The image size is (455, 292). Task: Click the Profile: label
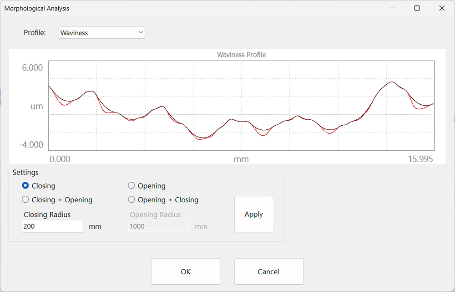(35, 32)
